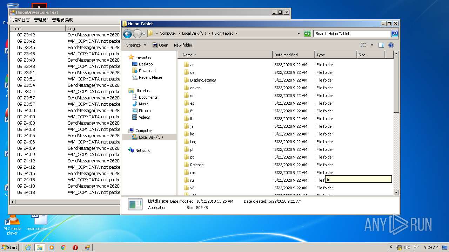Click the Forward navigation arrow in Explorer

coord(137,34)
